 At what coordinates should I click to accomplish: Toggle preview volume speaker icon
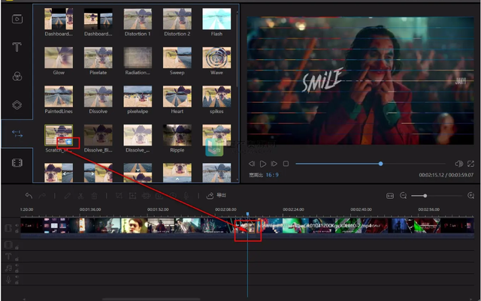458,164
